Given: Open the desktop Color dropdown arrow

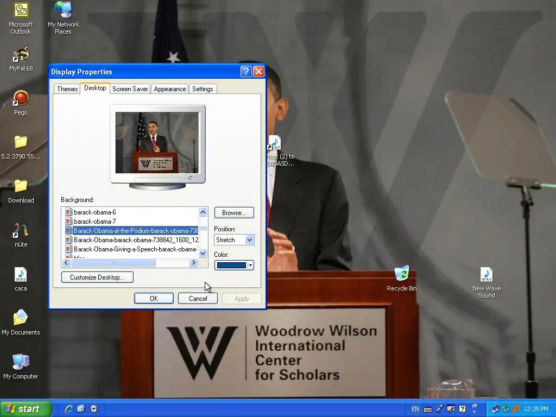Looking at the screenshot, I should pos(250,265).
